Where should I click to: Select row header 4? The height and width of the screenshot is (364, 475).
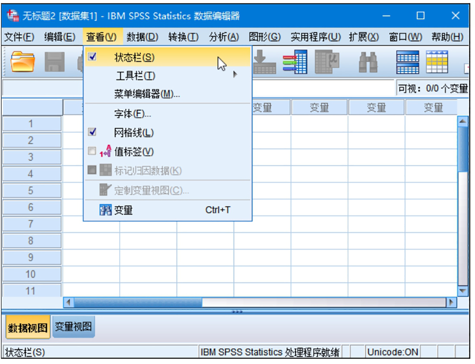tap(32, 174)
